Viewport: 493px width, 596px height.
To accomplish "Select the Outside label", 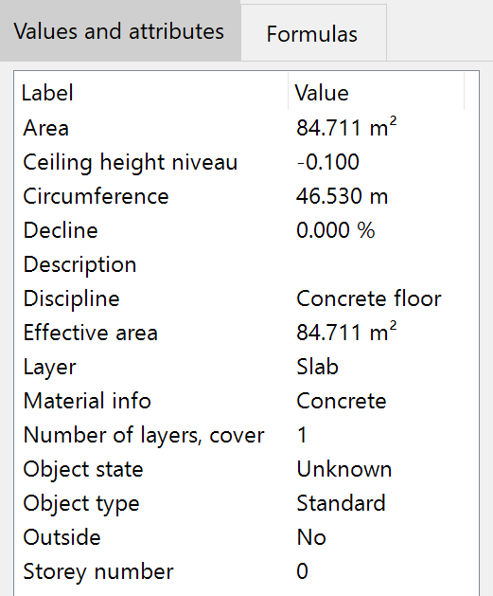I will pos(62,537).
